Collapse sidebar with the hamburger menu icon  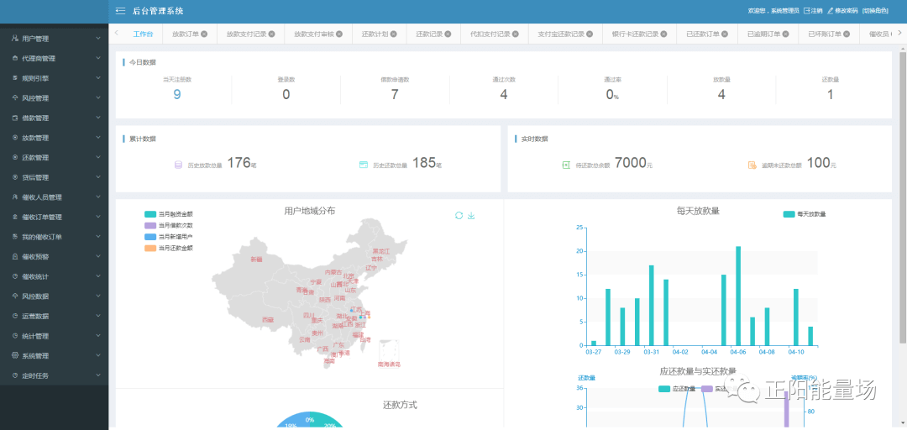120,11
